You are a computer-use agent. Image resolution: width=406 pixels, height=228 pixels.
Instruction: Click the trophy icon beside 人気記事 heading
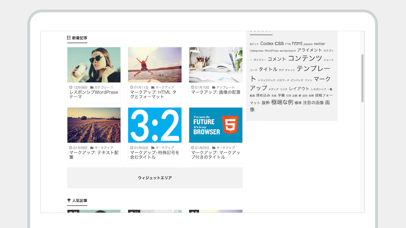click(69, 200)
